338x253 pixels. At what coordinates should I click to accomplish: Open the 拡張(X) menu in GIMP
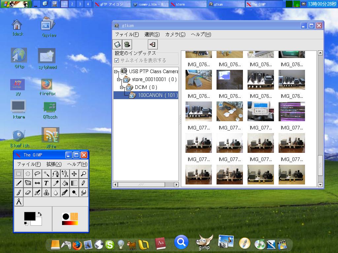tap(54, 164)
